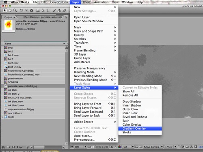This screenshot has width=203, height=152.
Task: Click the 0:00:04:09 current time field
Action: (102, 147)
